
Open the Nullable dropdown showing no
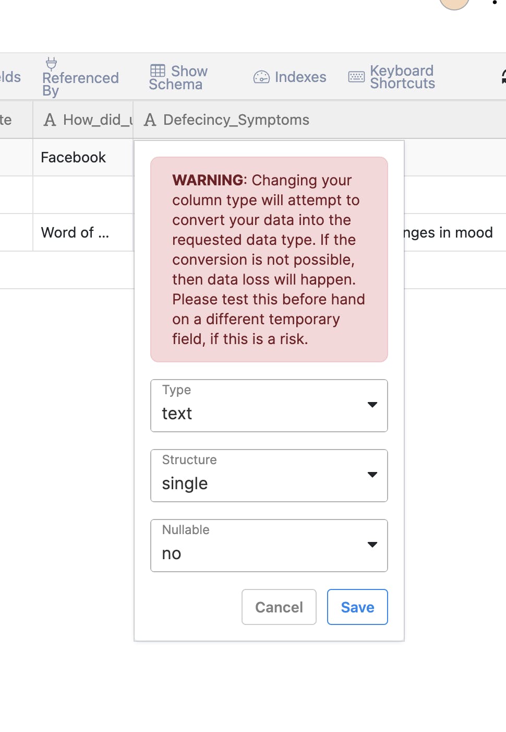click(x=269, y=546)
